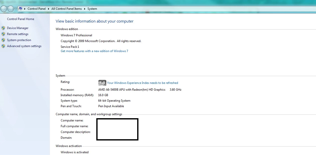Screen dimensions: 316x155
Task: Open Control Panel Home link
Action: [x=21, y=19]
